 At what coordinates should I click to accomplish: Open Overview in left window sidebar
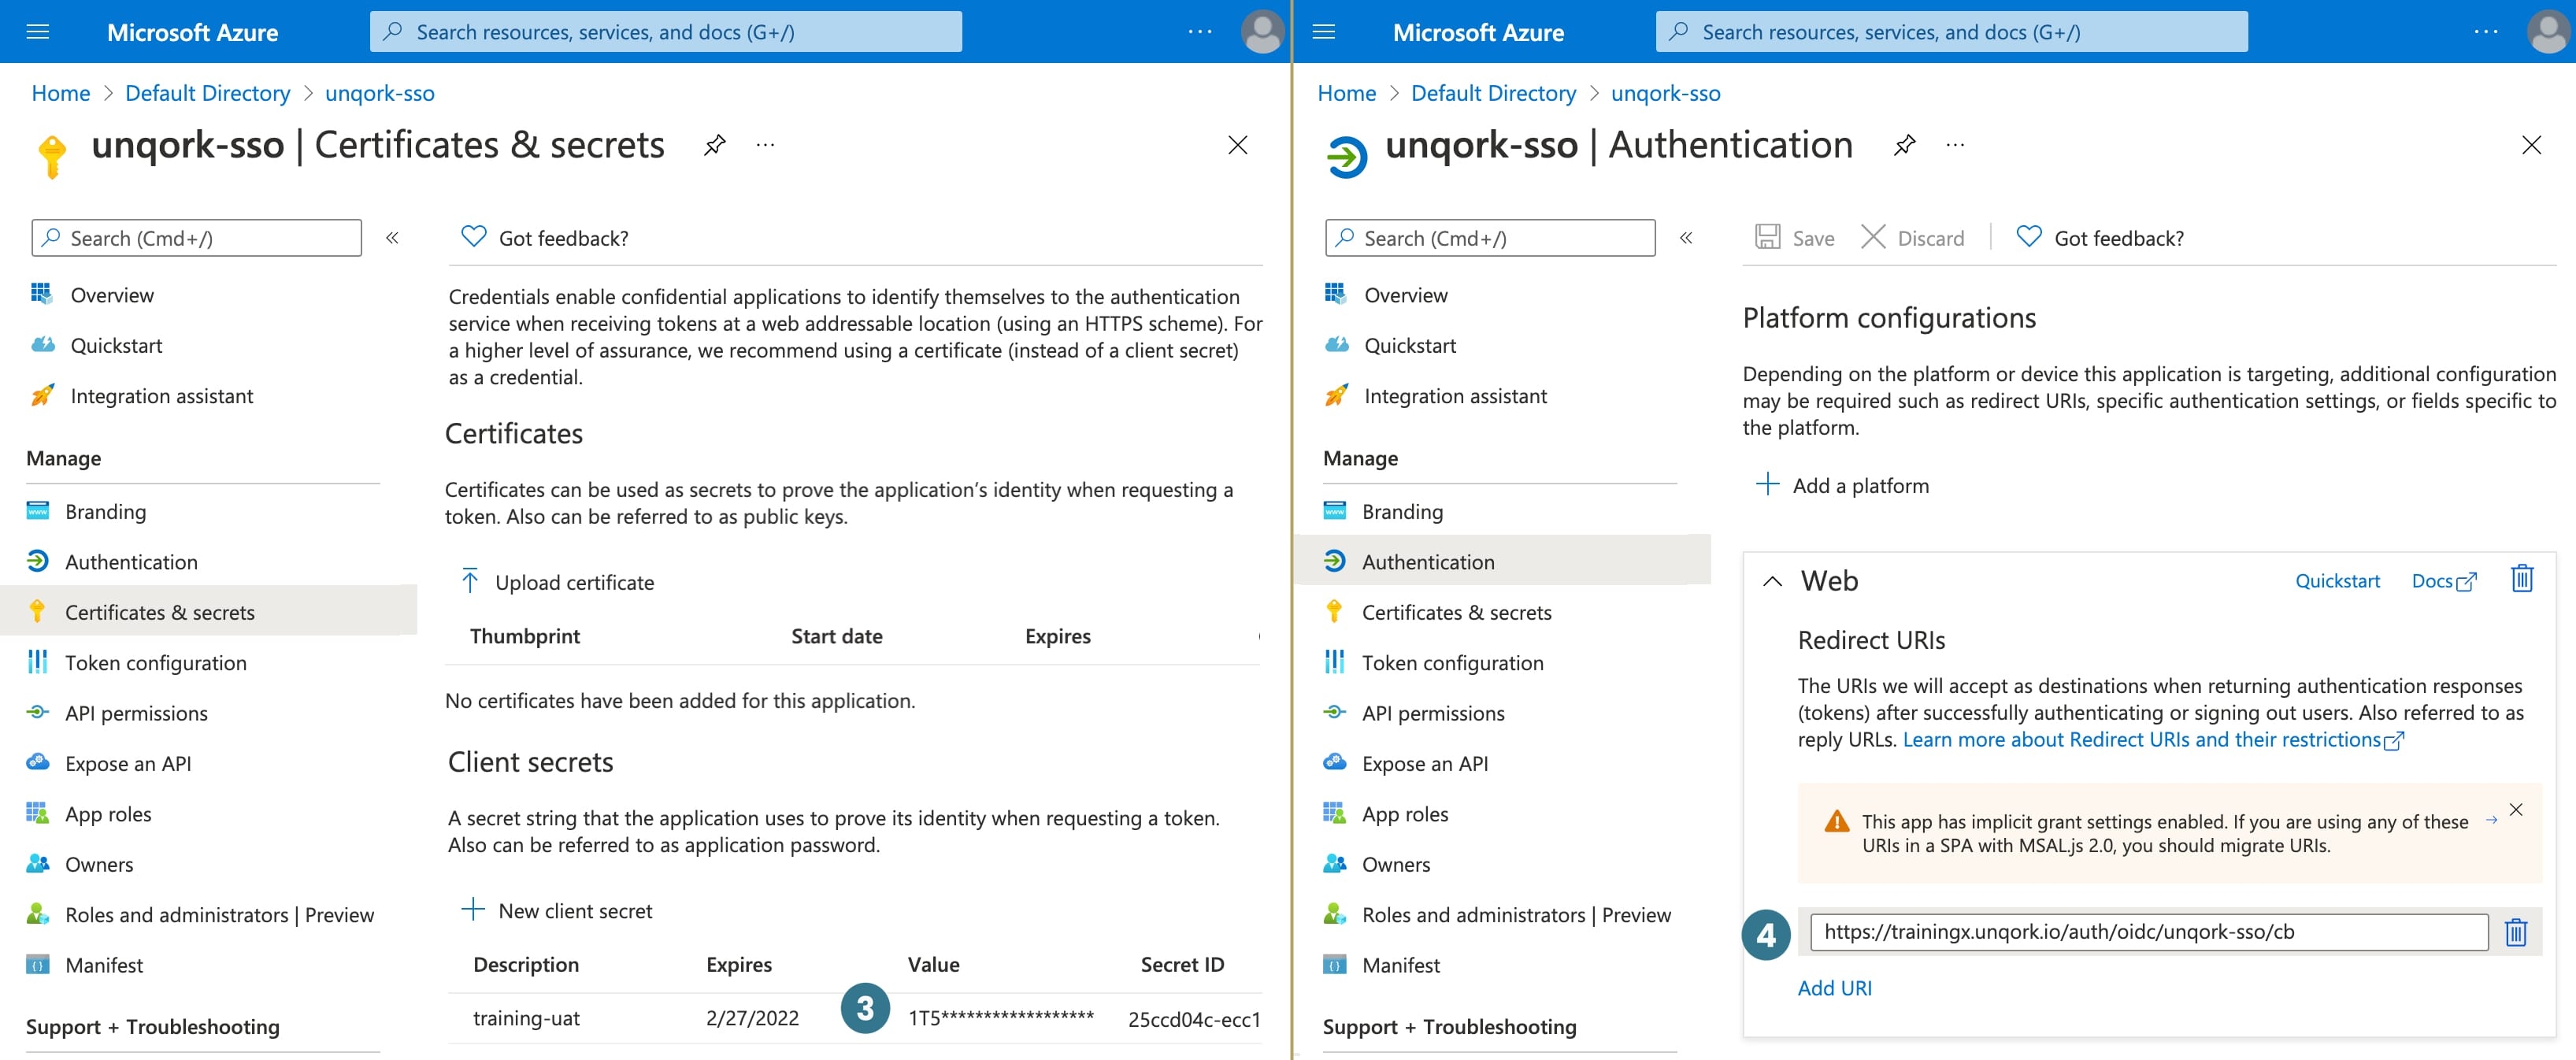112,295
